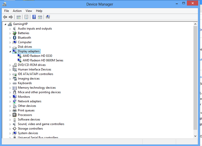The image size is (202, 146).
Task: Expand the Network adapters node
Action: click(10, 102)
